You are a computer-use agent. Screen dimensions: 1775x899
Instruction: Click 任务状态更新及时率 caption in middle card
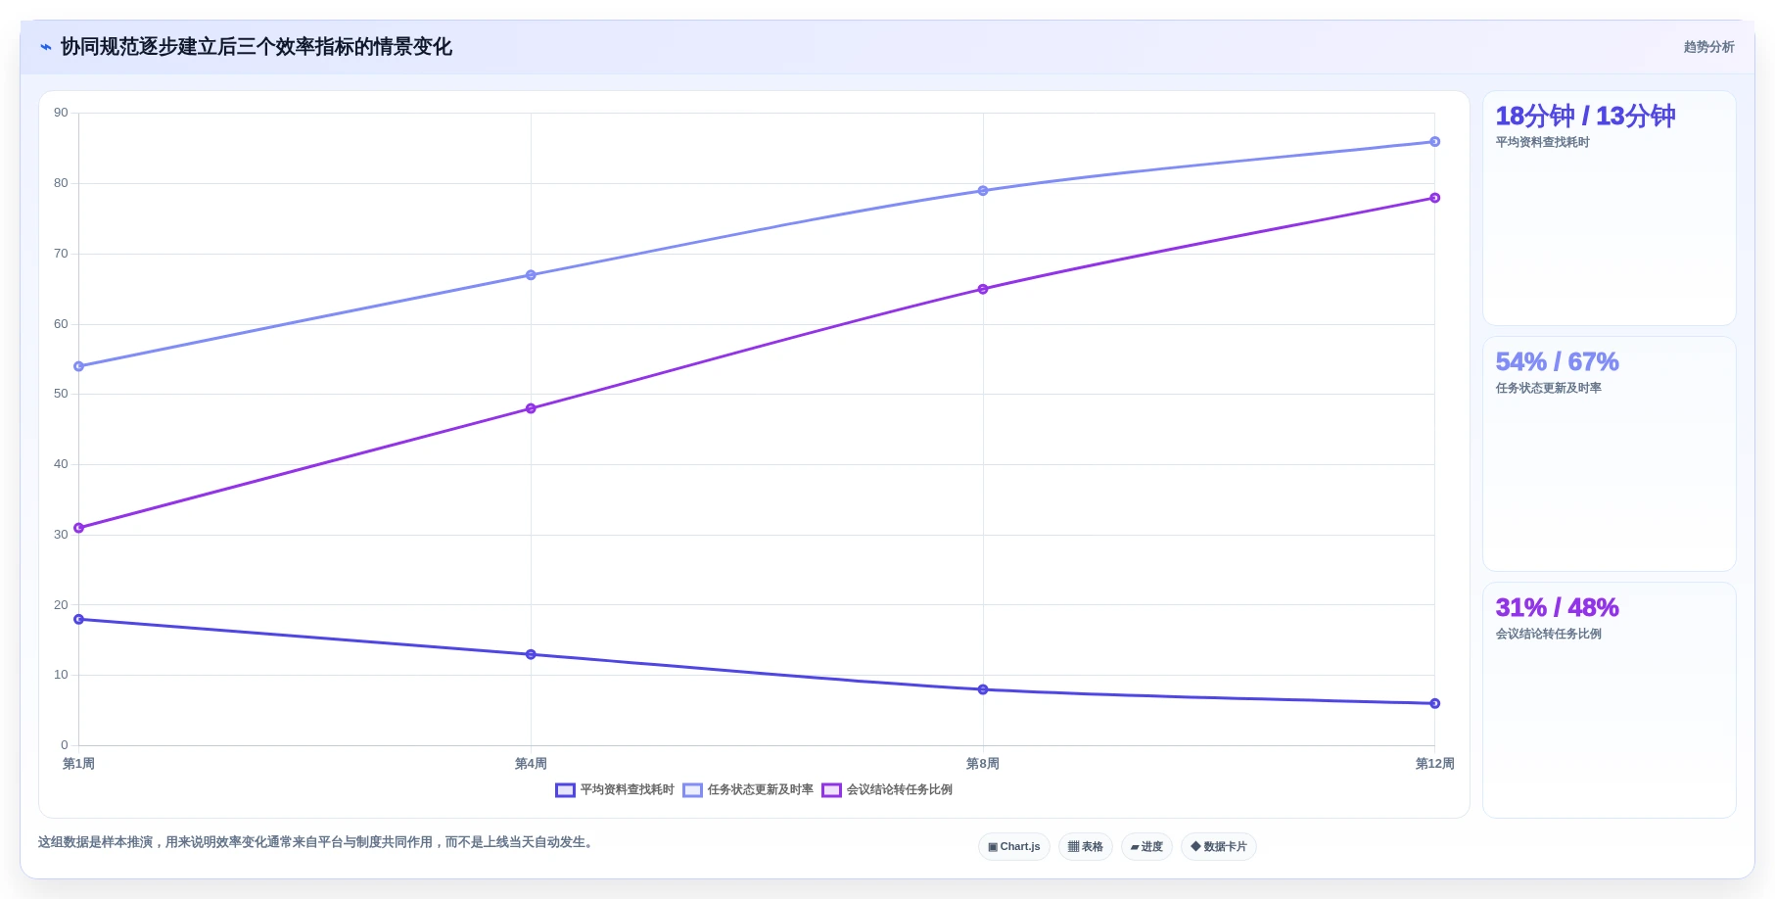(x=1548, y=388)
